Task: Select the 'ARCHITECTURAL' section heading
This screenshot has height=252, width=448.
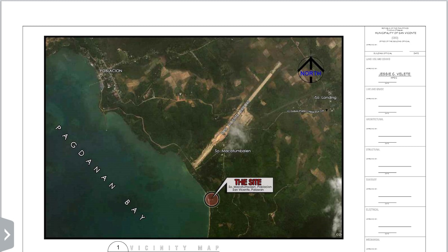Action: 375,119
